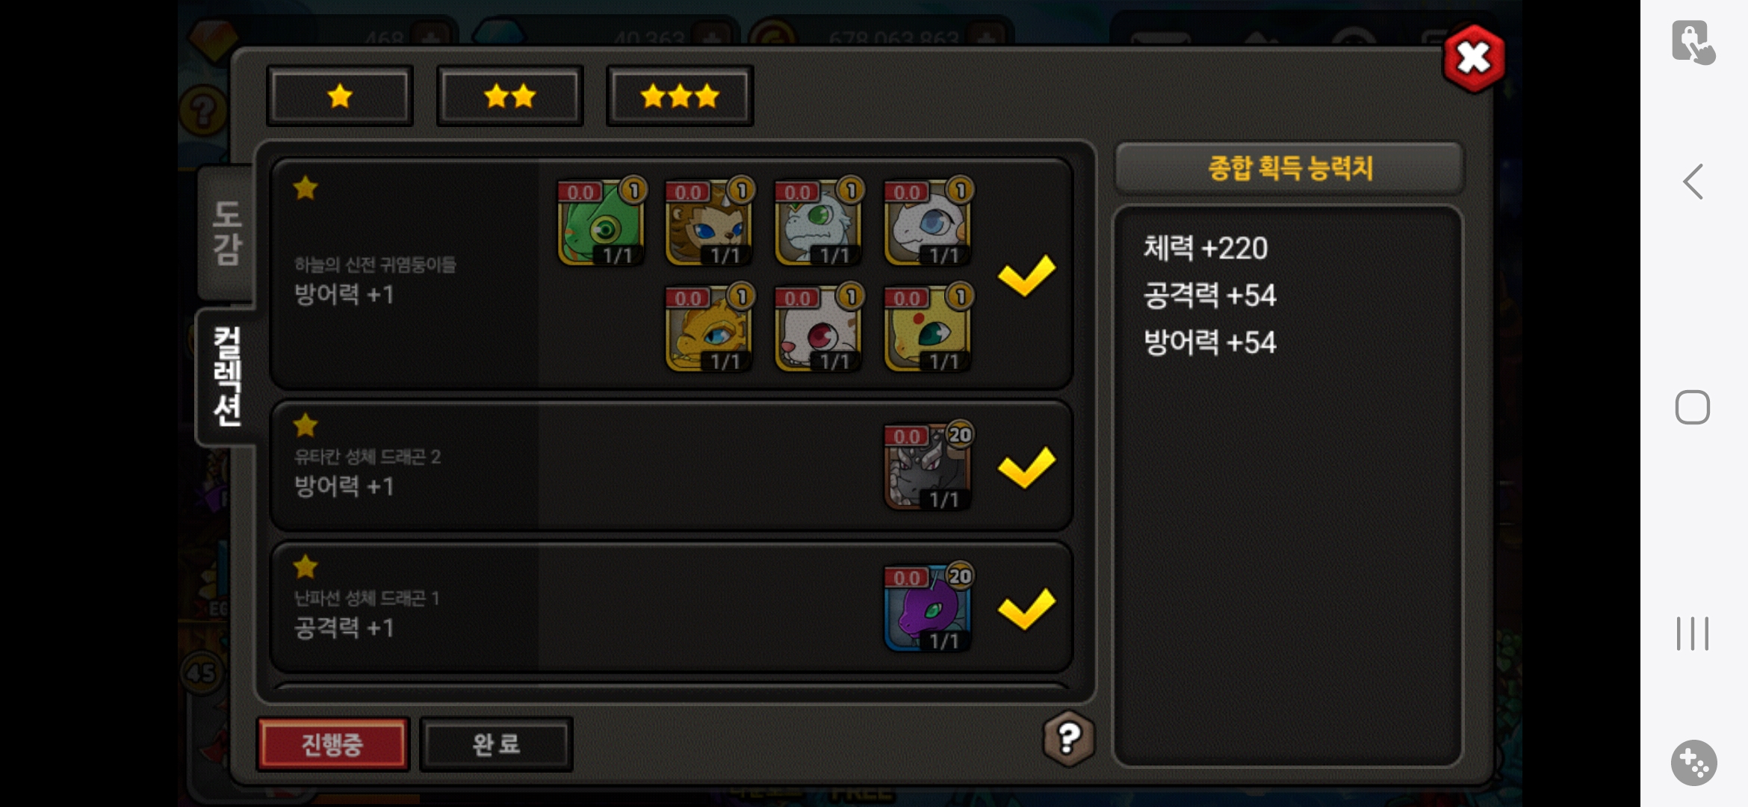Filter by two-star collections
The height and width of the screenshot is (807, 1748).
509,96
